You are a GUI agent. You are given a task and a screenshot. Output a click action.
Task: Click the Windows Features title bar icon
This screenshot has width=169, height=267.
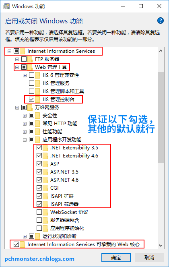coord(6,6)
